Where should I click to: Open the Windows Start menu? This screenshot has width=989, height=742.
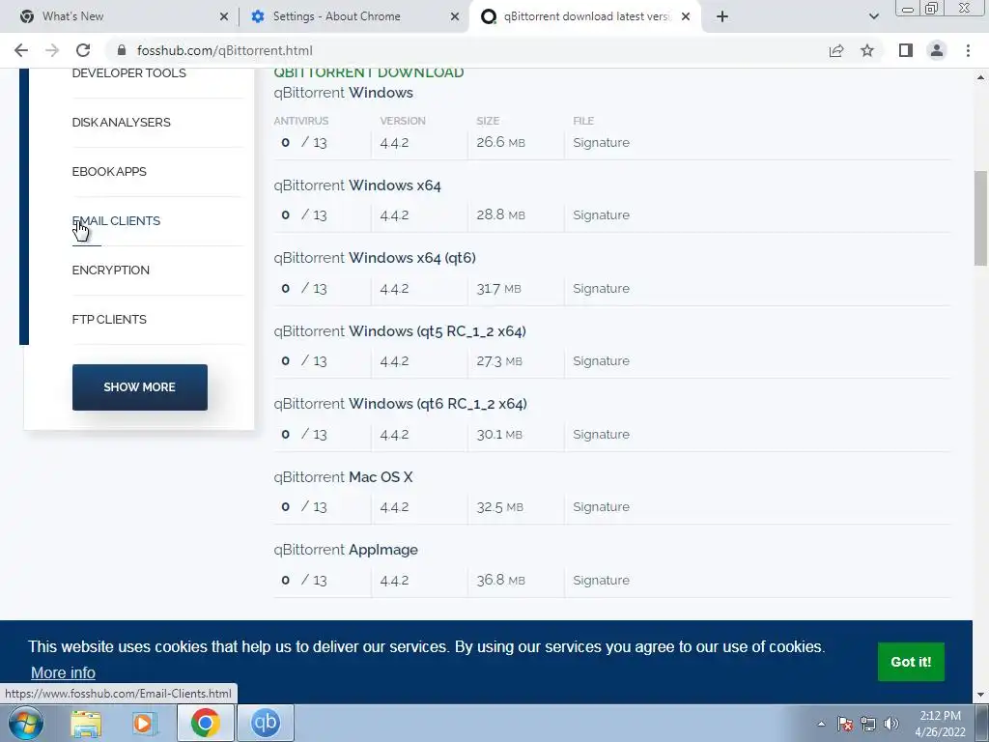(26, 723)
